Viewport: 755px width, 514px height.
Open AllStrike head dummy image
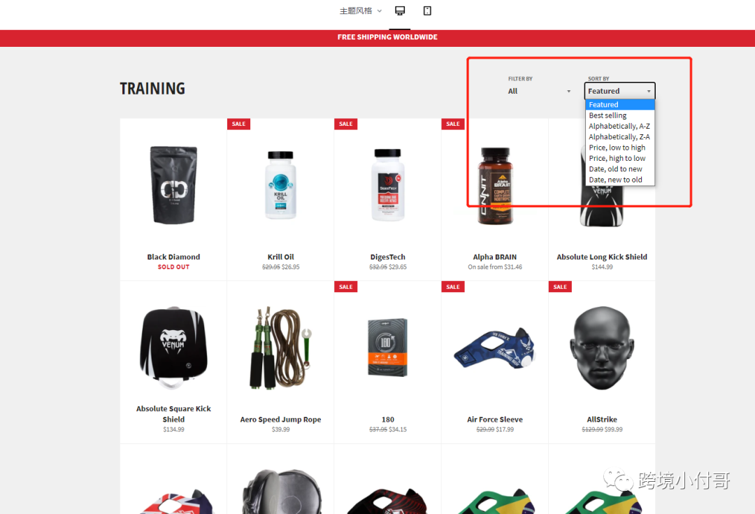(602, 348)
